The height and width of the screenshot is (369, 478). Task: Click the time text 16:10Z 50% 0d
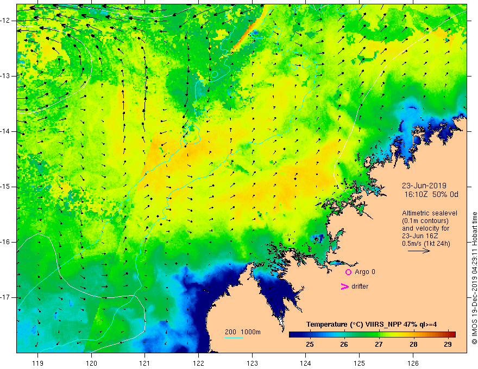click(431, 194)
